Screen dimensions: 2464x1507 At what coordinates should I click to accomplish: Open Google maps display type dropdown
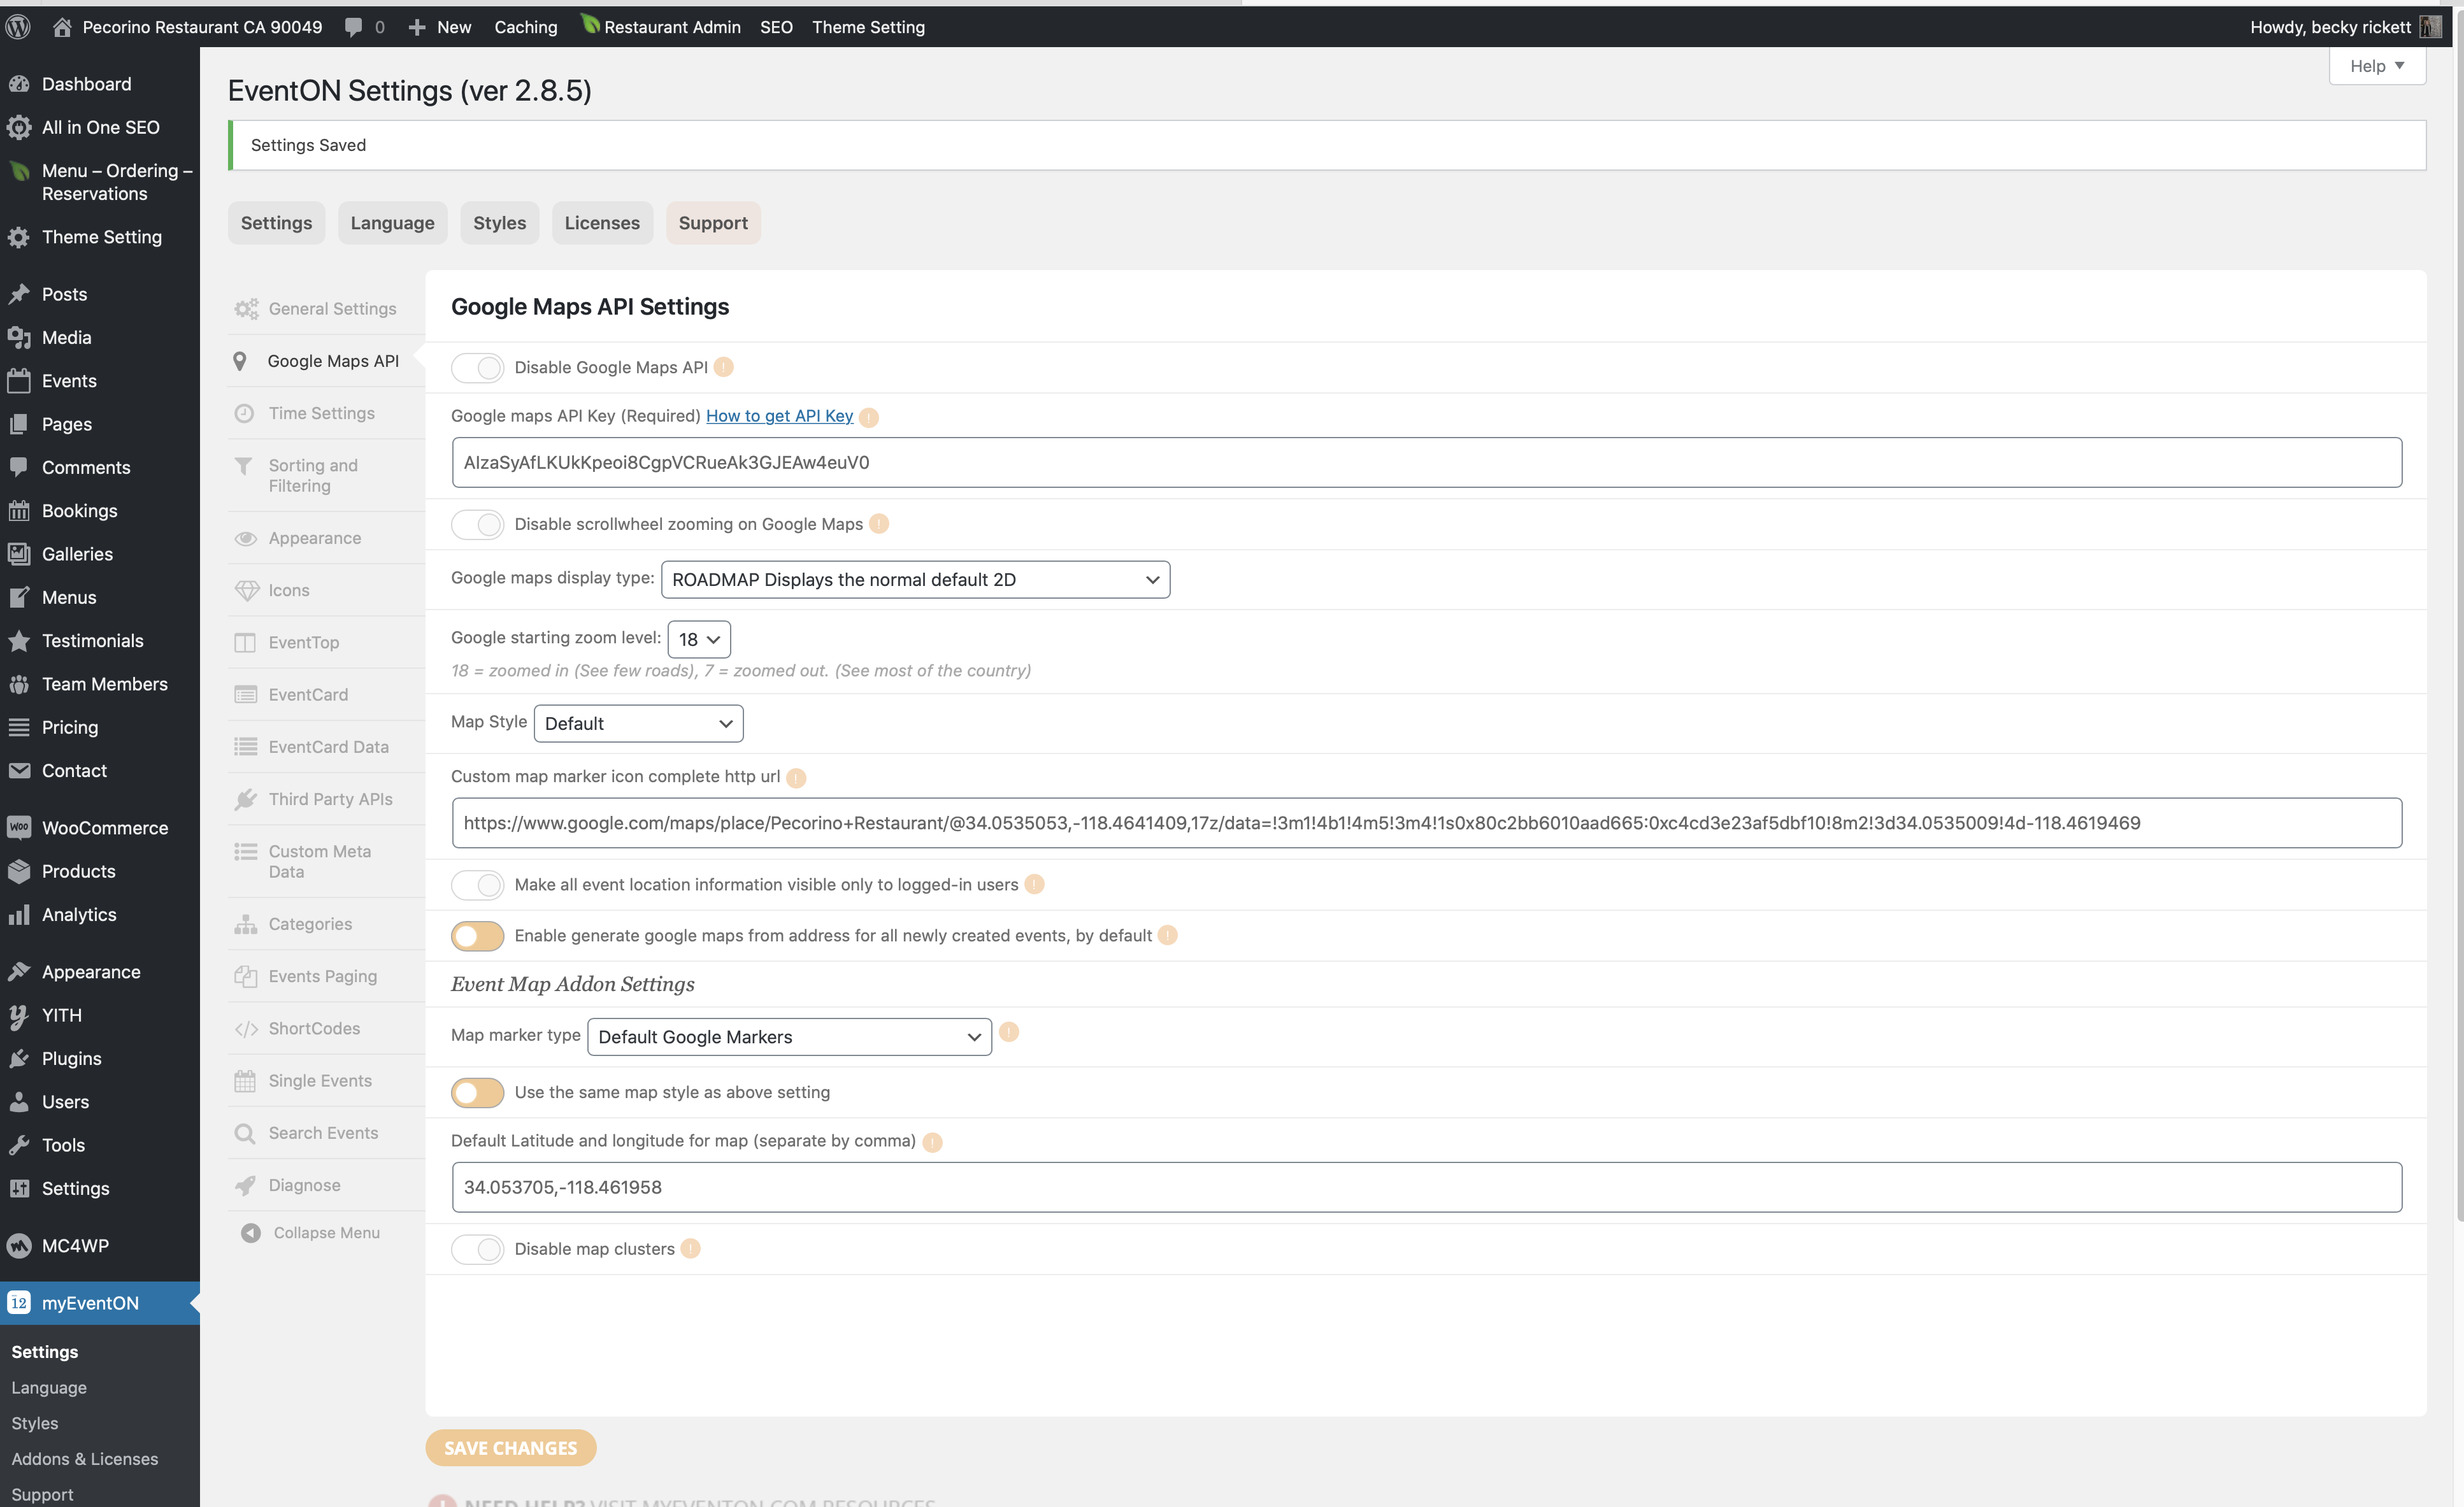point(915,580)
